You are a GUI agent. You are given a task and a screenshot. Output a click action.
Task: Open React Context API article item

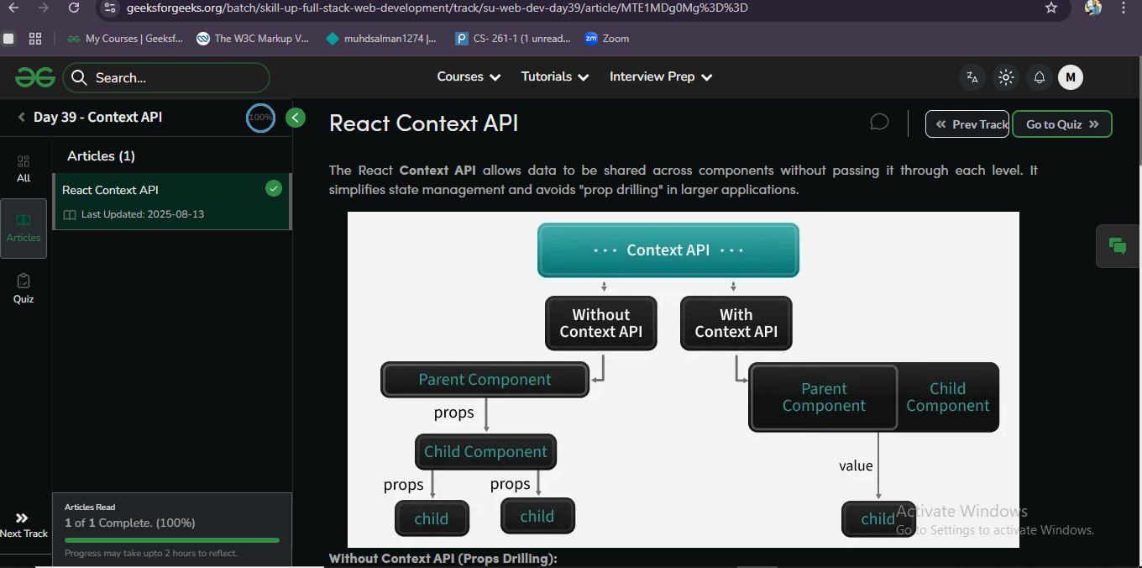(x=171, y=202)
